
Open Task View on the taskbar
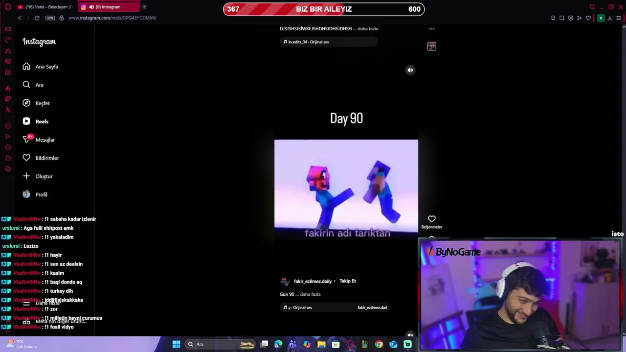(264, 344)
